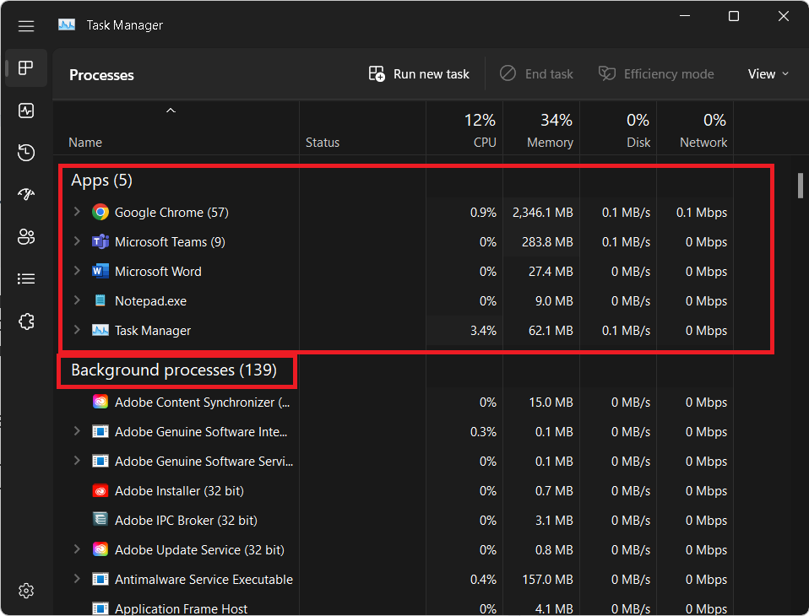Click the Efficiency mode button

[656, 74]
